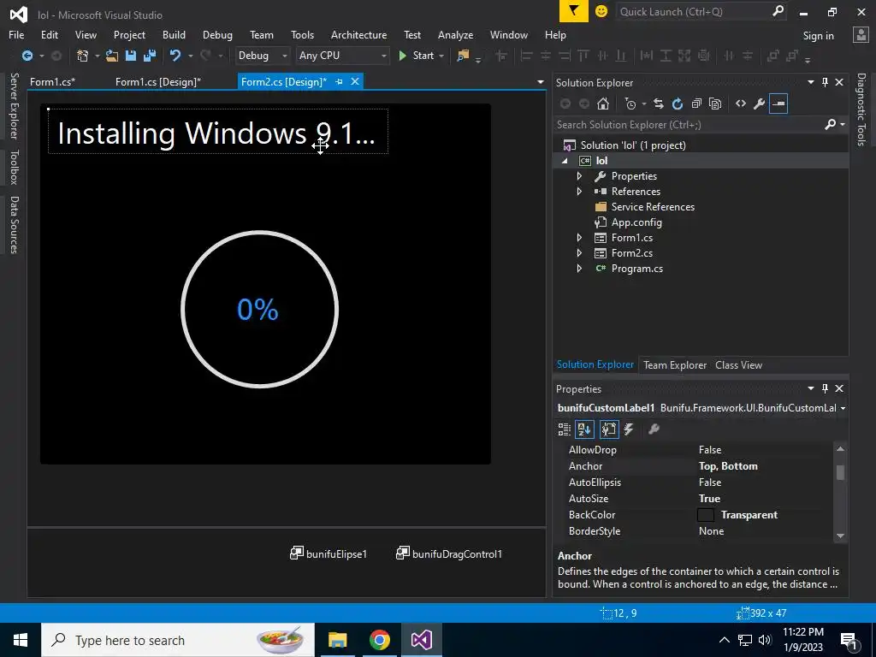Click the New Project toolbar icon
Image resolution: width=876 pixels, height=657 pixels.
pyautogui.click(x=83, y=56)
